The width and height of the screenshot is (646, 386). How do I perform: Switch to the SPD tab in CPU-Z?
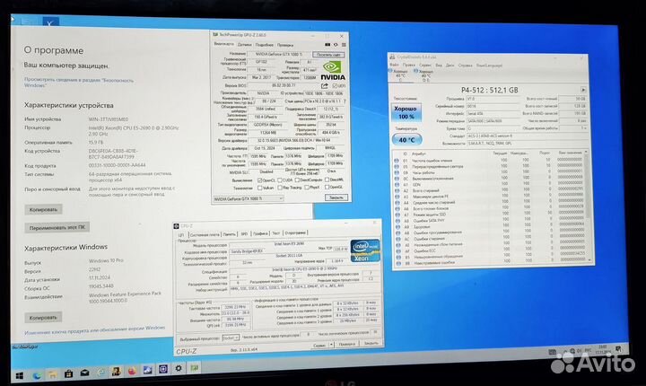pos(244,233)
